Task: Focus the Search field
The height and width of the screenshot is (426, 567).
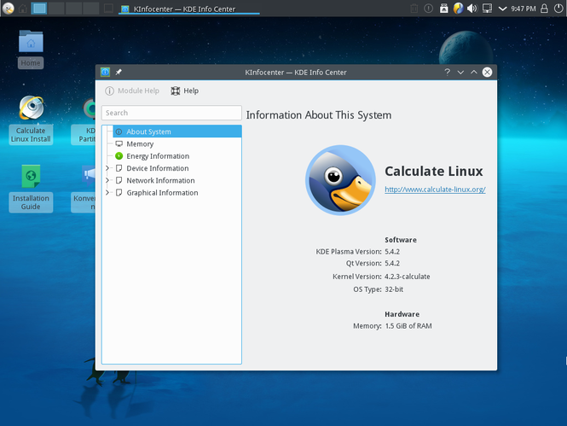Action: click(171, 113)
